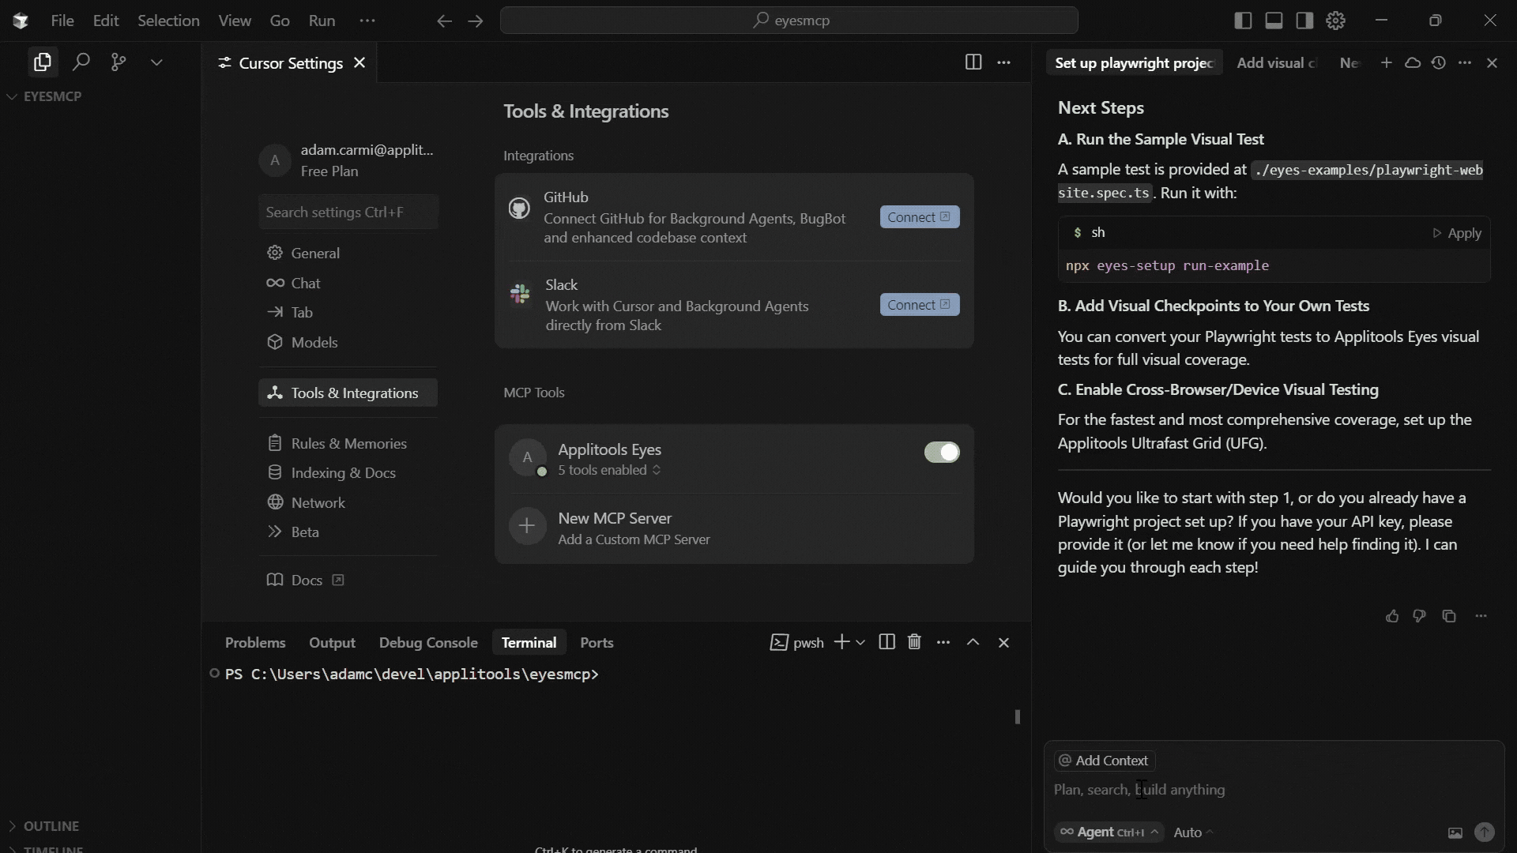1517x853 pixels.
Task: Open the Selection menu
Action: [x=168, y=21]
